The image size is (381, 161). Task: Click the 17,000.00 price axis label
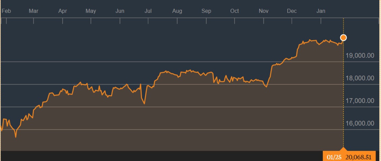(x=360, y=101)
